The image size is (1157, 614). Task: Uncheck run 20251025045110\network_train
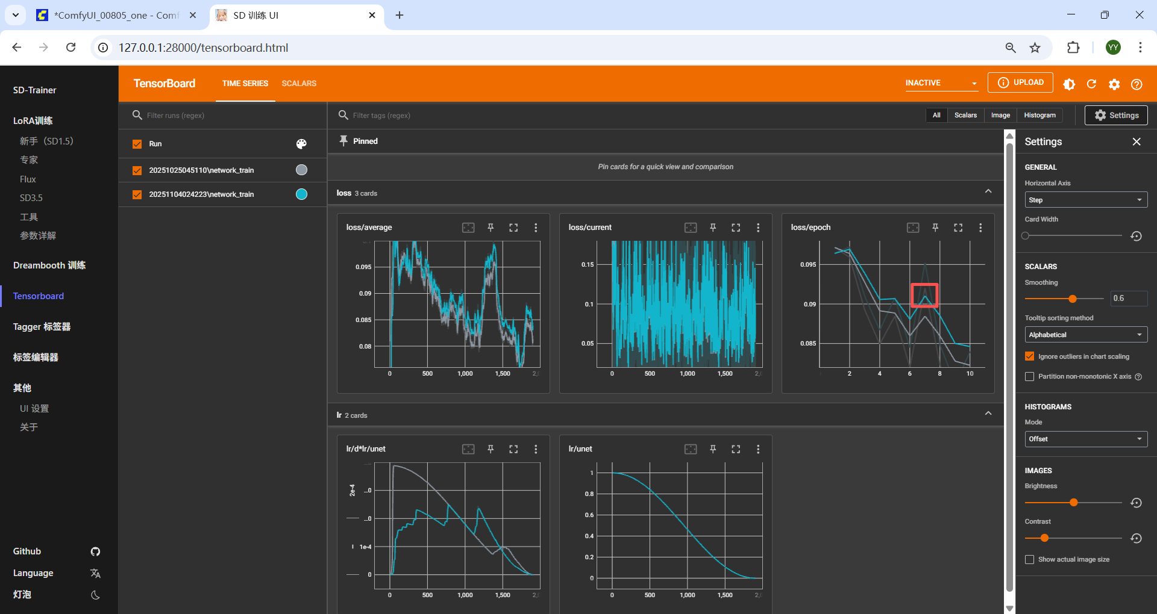137,170
